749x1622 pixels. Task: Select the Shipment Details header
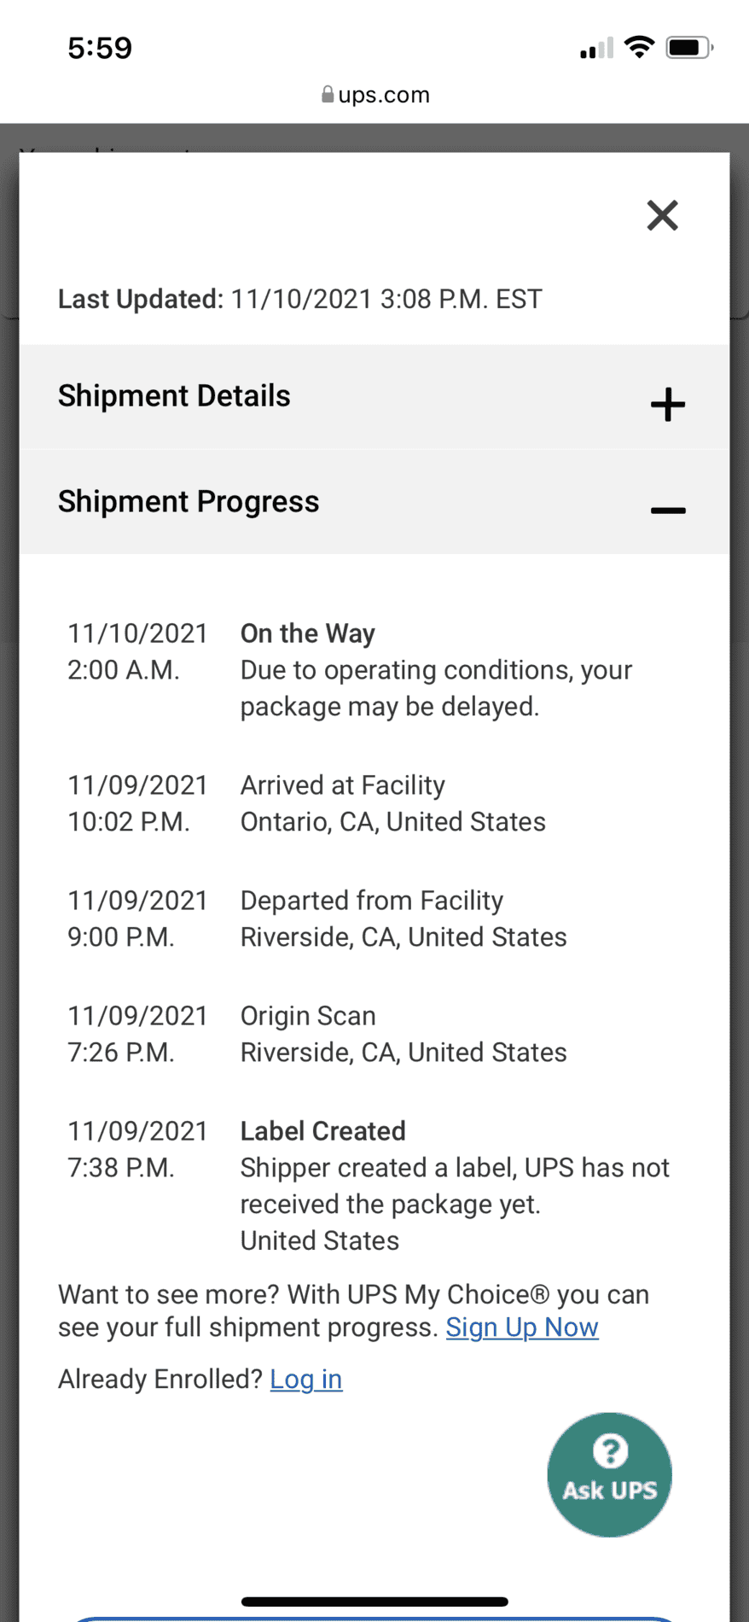374,397
